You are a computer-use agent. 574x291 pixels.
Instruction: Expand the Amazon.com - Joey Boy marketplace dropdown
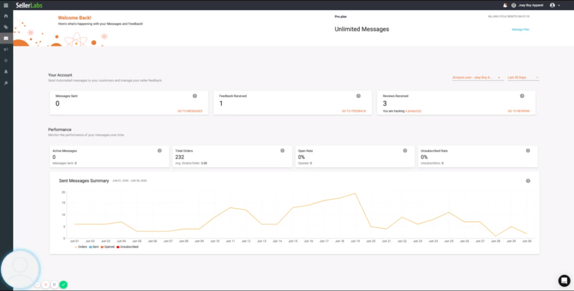pos(478,78)
